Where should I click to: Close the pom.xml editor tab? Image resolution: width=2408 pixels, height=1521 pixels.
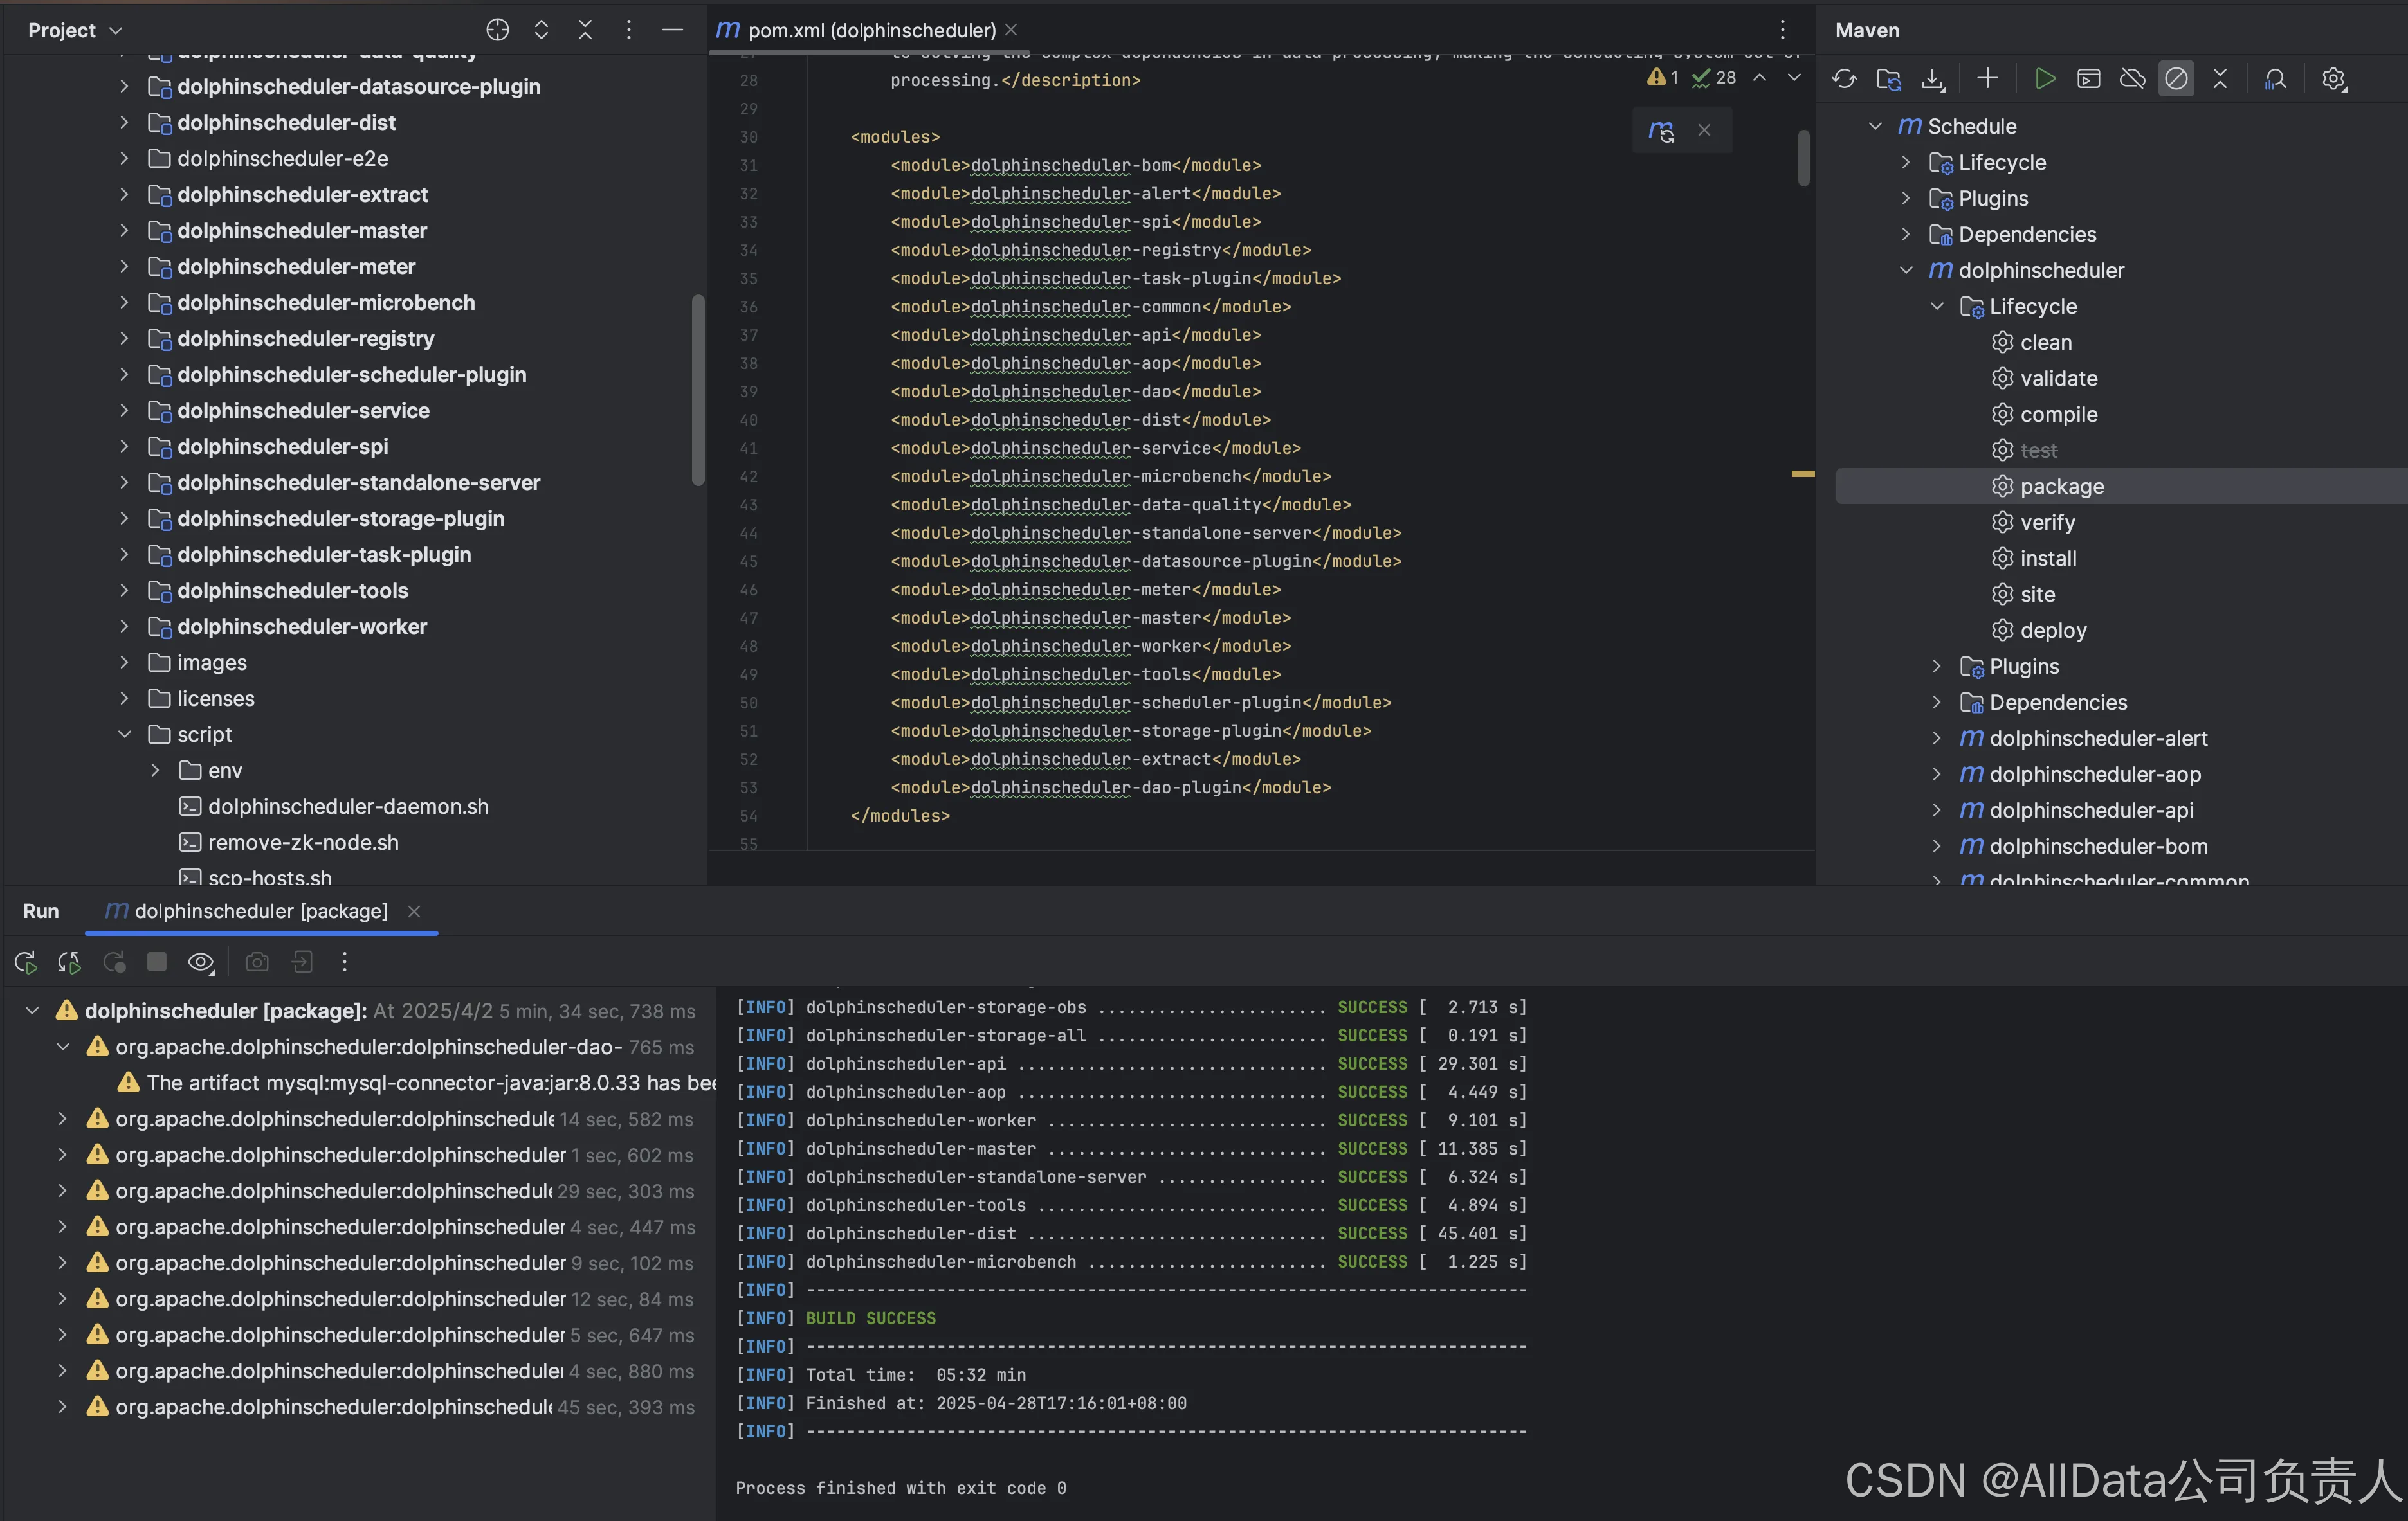pyautogui.click(x=1011, y=30)
